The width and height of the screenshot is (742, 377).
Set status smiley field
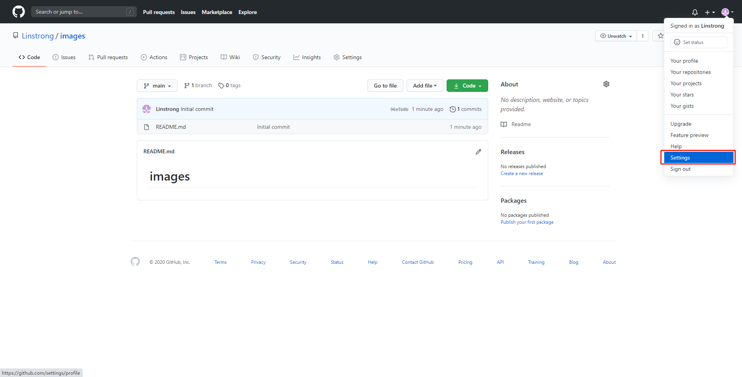(698, 42)
